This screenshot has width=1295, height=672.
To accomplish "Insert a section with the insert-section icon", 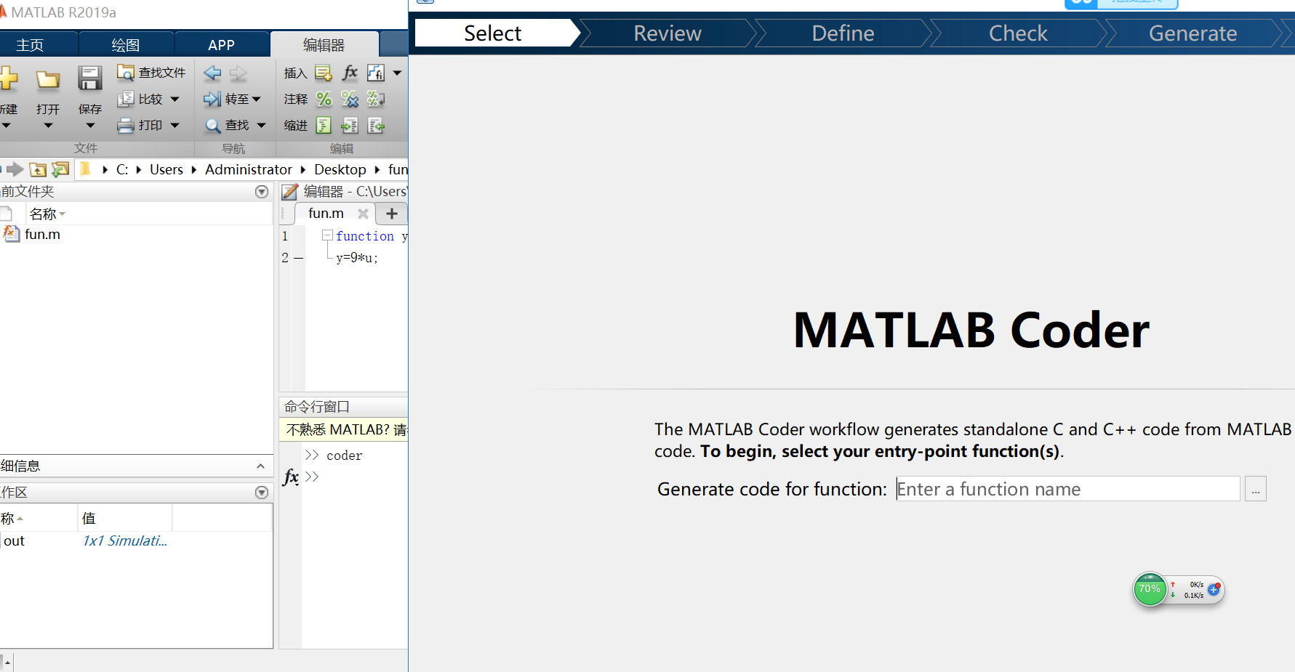I will [x=324, y=73].
